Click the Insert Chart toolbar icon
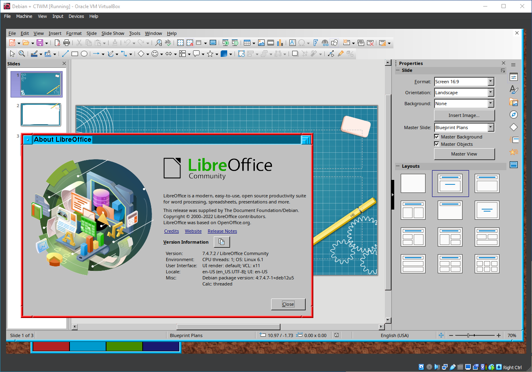This screenshot has height=372, width=532. [280, 43]
